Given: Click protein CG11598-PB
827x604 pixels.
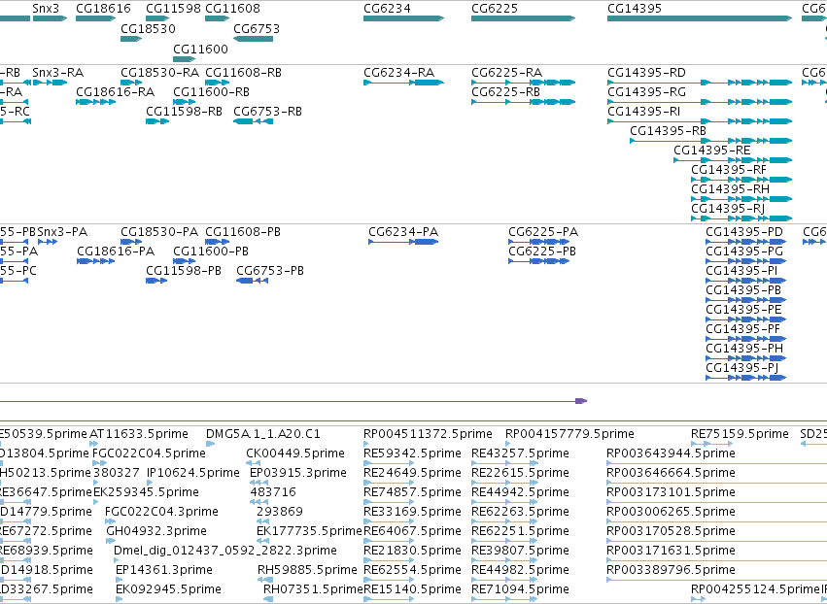Looking at the screenshot, I should [184, 272].
